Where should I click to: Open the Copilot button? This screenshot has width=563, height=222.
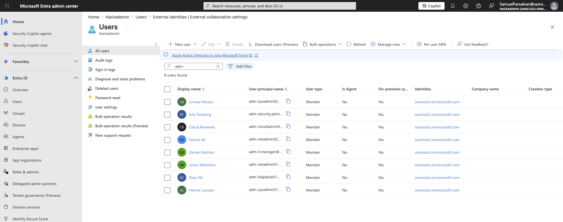[431, 6]
